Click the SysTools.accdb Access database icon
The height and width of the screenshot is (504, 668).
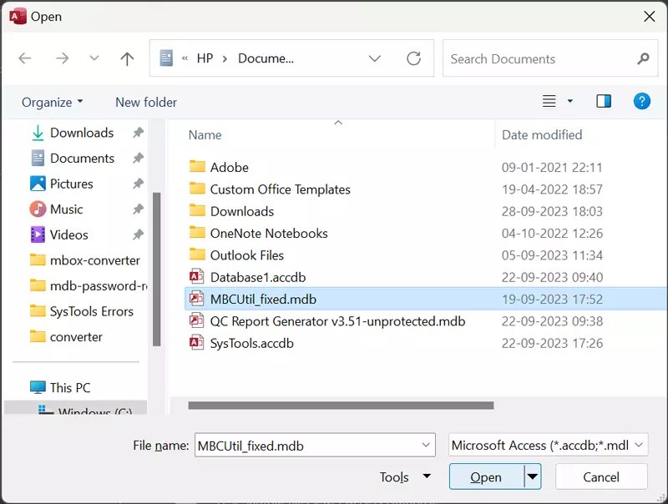(195, 343)
